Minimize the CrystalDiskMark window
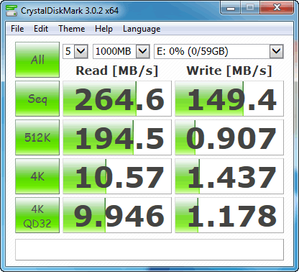Image resolution: width=299 pixels, height=272 pixels. 231,9
